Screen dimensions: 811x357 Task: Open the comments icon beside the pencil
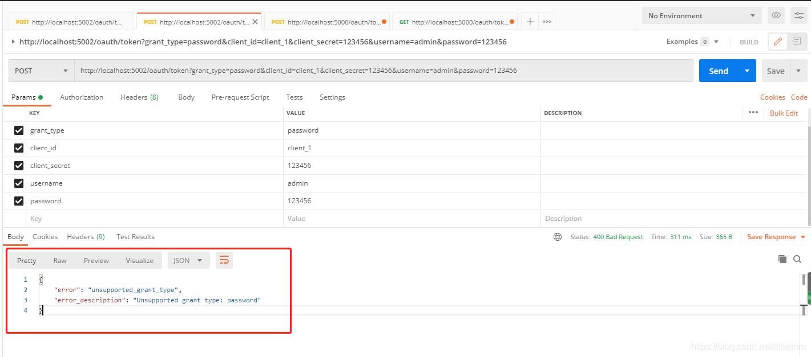coord(798,42)
